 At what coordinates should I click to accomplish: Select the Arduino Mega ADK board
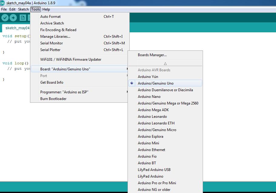coord(165,110)
